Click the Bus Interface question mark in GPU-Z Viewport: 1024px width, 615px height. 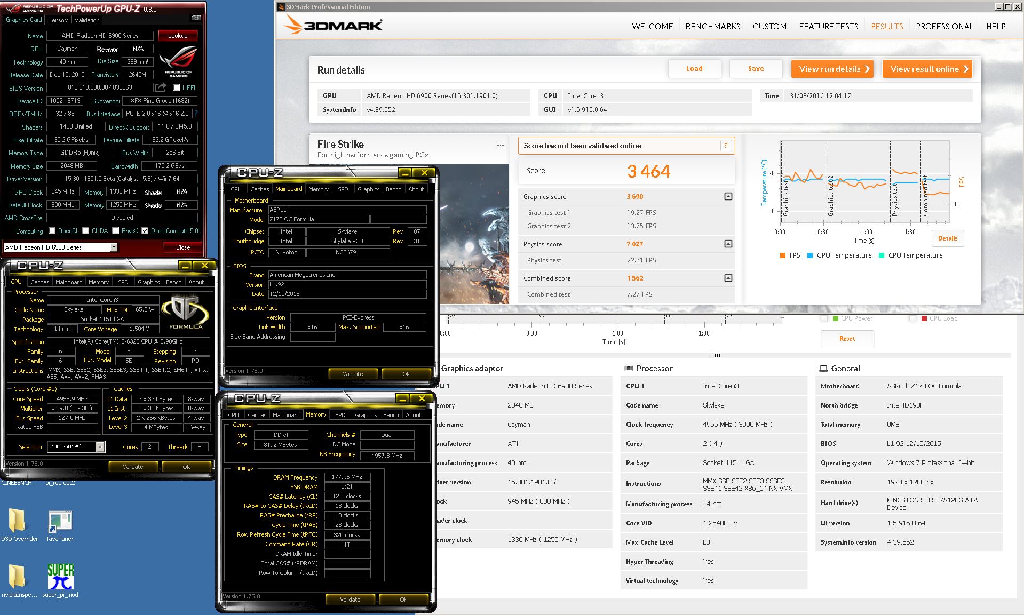click(x=196, y=114)
